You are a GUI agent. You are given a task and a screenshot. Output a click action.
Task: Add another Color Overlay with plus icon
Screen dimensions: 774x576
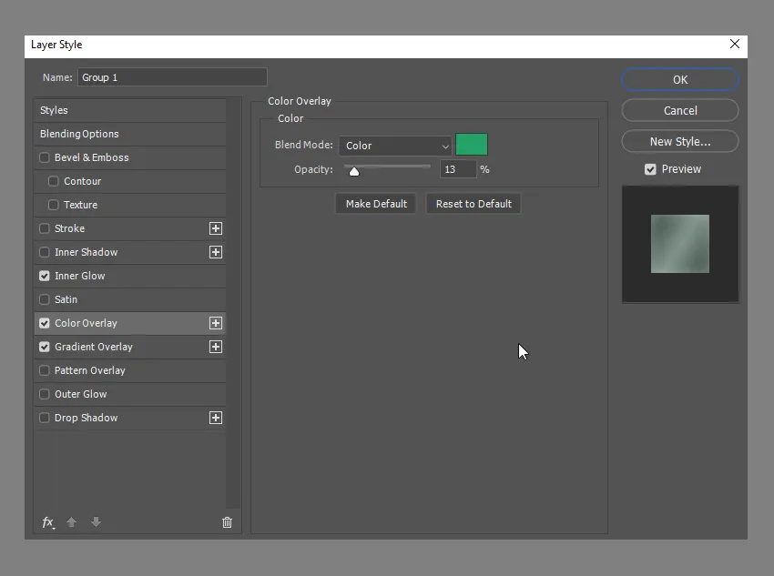coord(216,323)
